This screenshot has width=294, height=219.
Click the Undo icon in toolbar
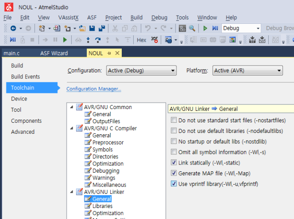(147, 28)
